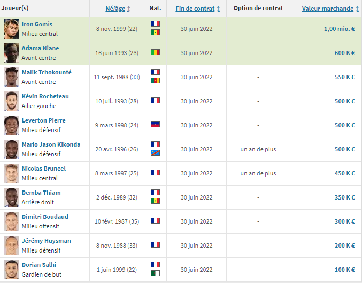Click France flag in Jérémy Huysman row

[x=155, y=245]
